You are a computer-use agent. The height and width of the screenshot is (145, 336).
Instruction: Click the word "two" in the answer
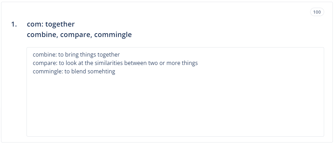(163, 63)
